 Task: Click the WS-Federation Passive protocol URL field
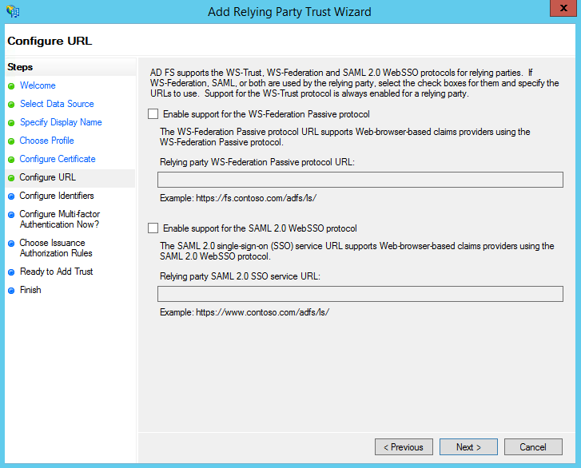point(360,180)
